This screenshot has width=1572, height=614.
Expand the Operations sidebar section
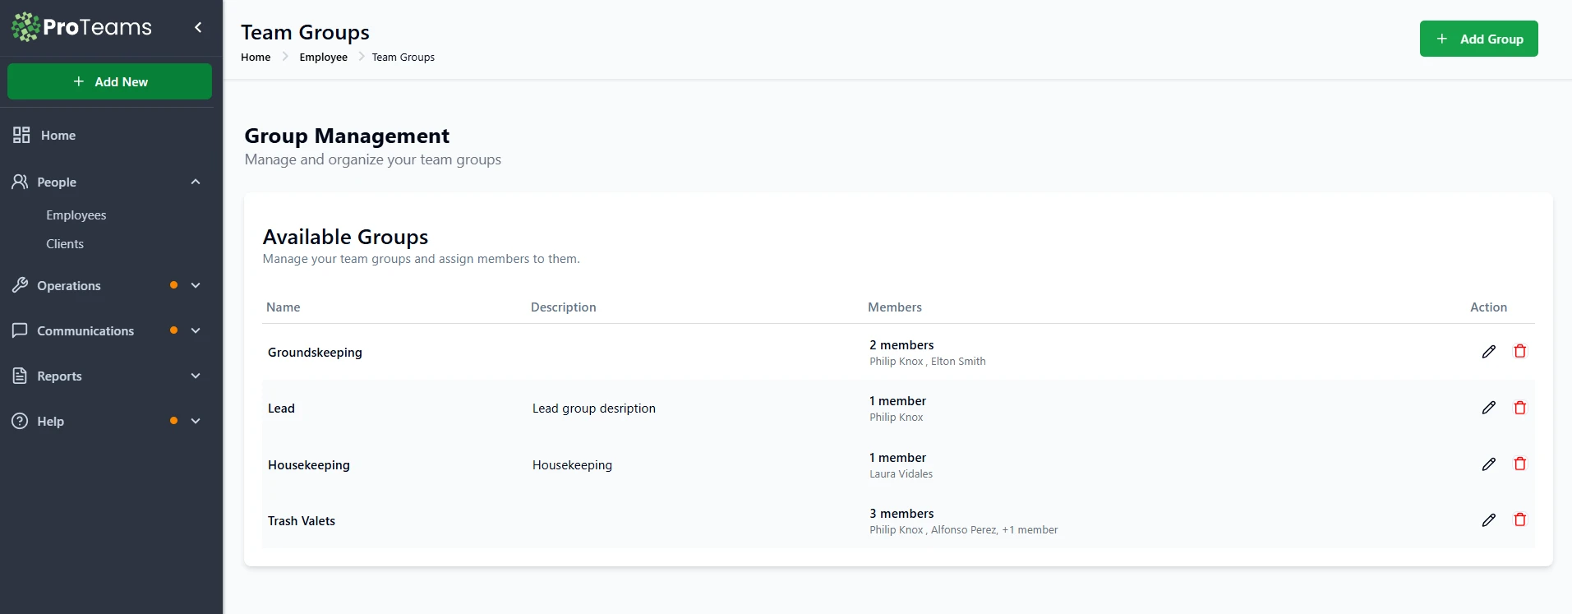coord(196,285)
